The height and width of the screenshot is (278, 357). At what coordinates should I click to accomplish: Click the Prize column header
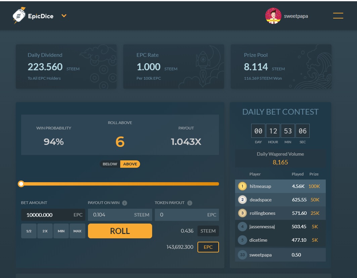314,174
